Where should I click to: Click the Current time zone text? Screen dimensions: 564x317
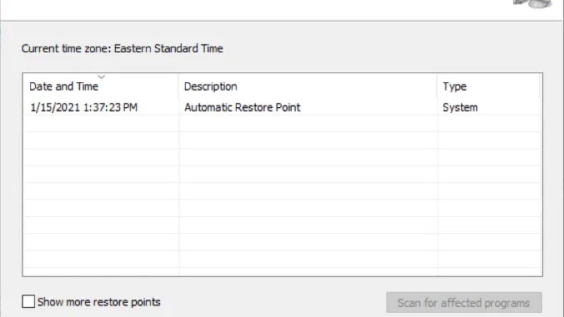(66, 48)
